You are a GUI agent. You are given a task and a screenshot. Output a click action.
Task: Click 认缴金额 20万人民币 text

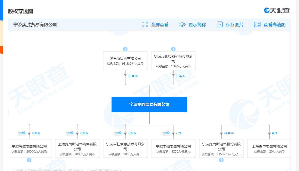click(x=269, y=152)
